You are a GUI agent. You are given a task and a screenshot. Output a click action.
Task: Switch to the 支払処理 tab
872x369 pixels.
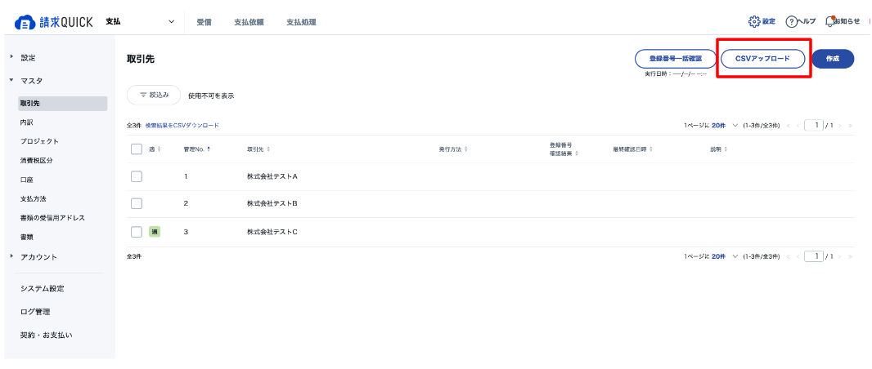301,23
